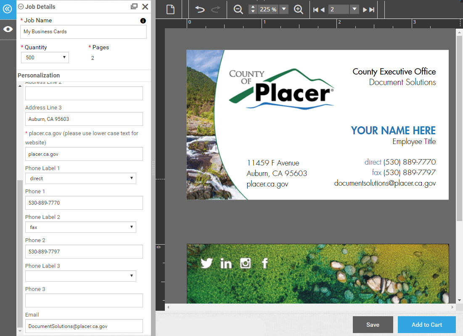This screenshot has height=336, width=463.
Task: Jump to the last page
Action: (x=372, y=10)
